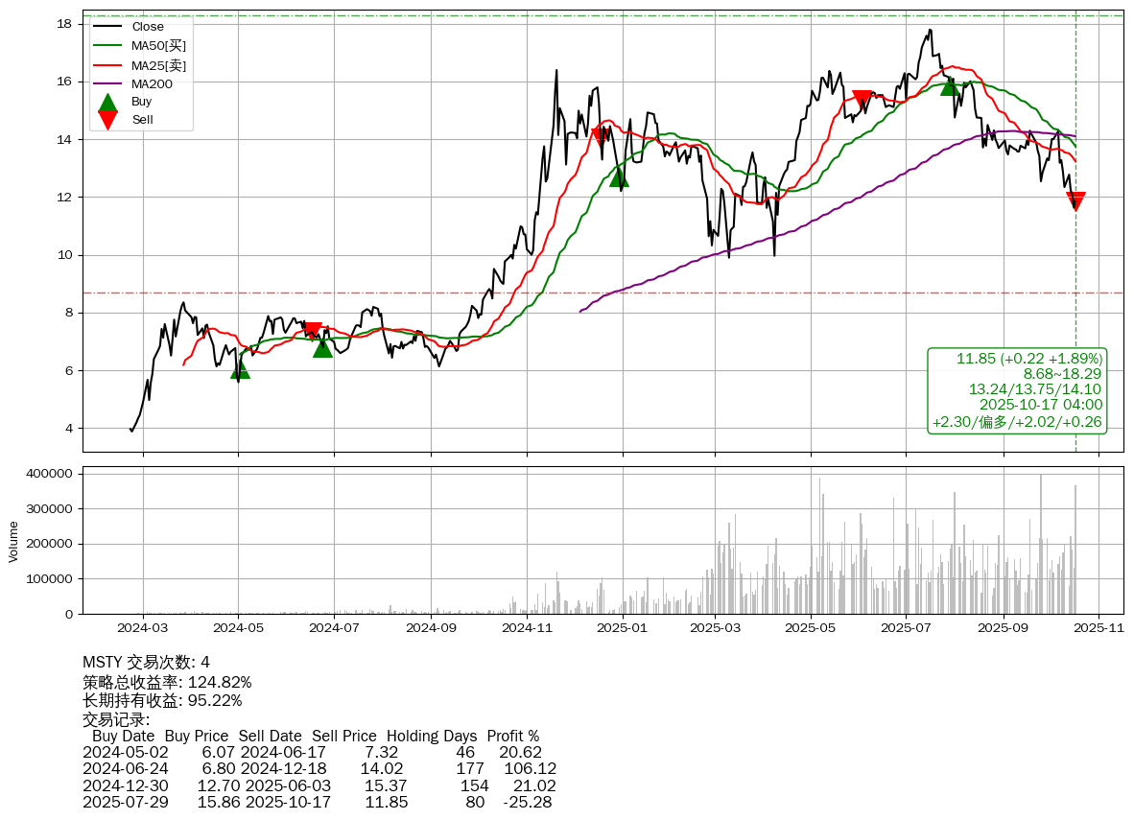
Task: Click the 2025-03 date label on x-axis
Action: coord(717,628)
